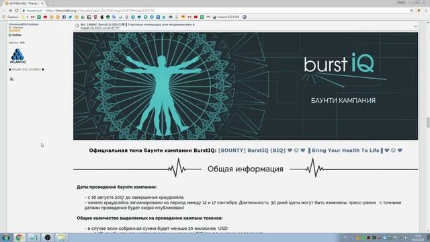Open the dark round taskbar application
This screenshot has width=430, height=242.
point(48,237)
